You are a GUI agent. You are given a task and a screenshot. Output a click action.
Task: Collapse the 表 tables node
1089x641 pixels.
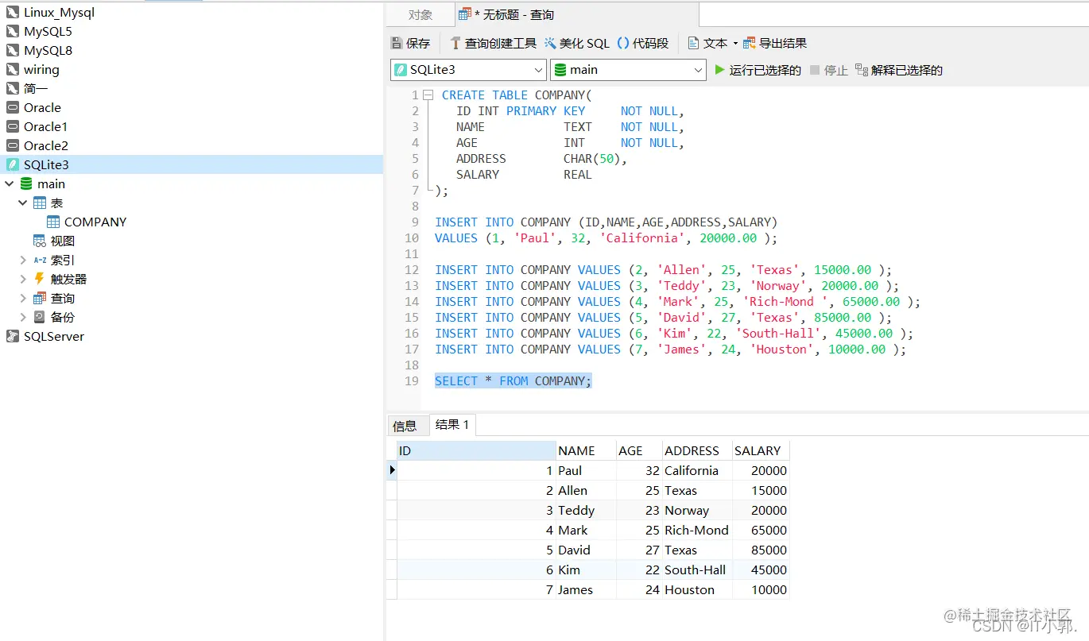click(23, 203)
